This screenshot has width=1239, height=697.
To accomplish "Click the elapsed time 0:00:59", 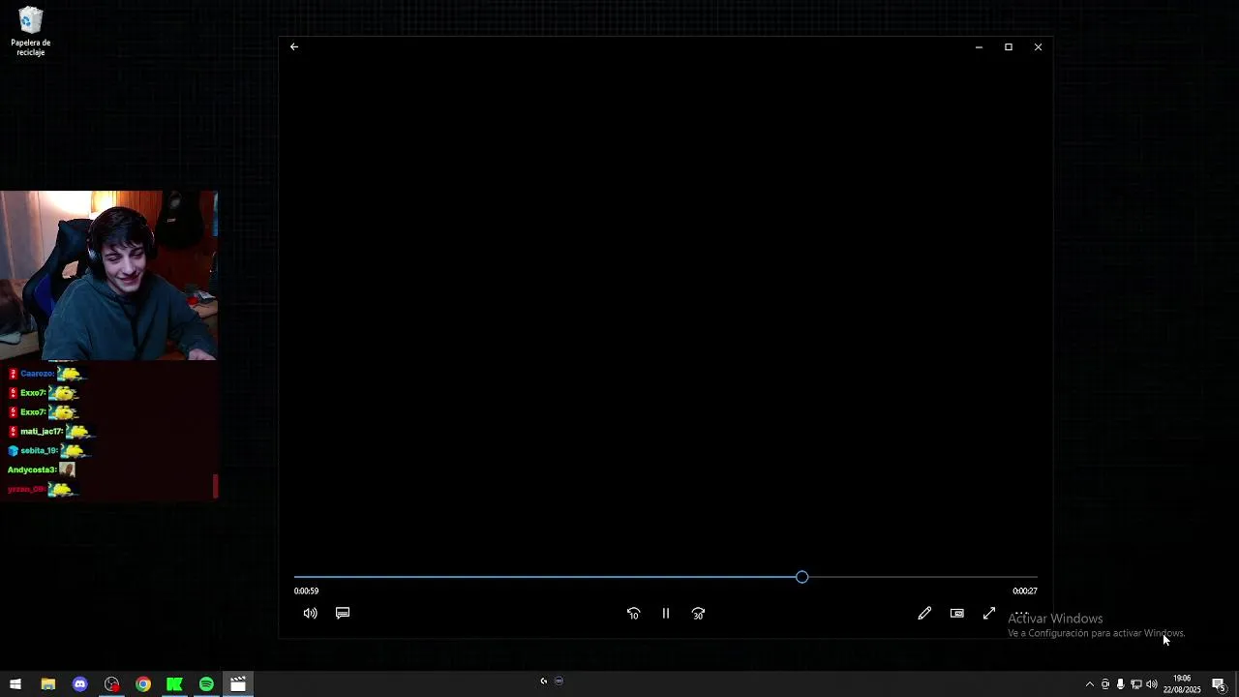I will click(x=306, y=591).
